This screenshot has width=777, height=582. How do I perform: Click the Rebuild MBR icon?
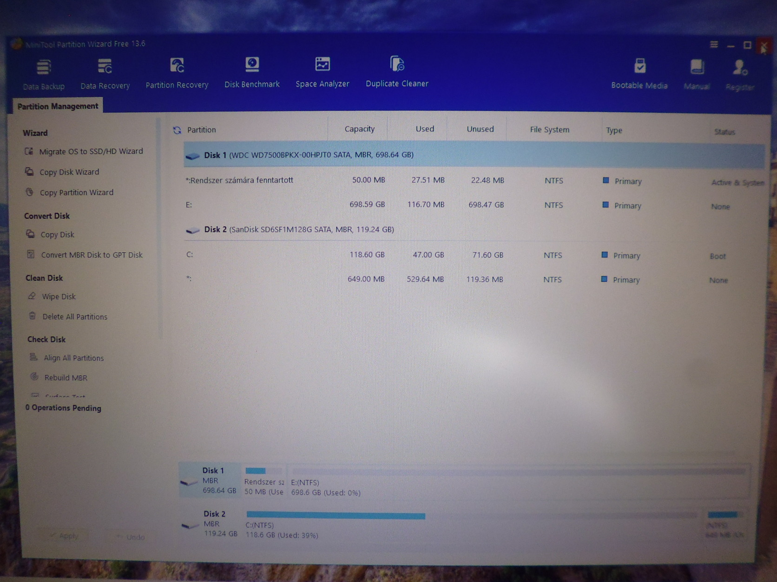[34, 377]
